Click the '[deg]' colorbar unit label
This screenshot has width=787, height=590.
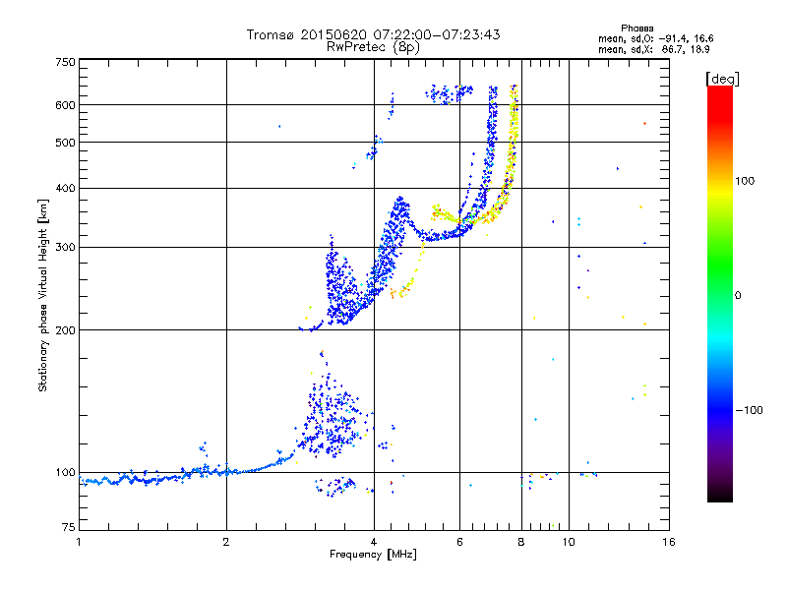click(x=722, y=79)
